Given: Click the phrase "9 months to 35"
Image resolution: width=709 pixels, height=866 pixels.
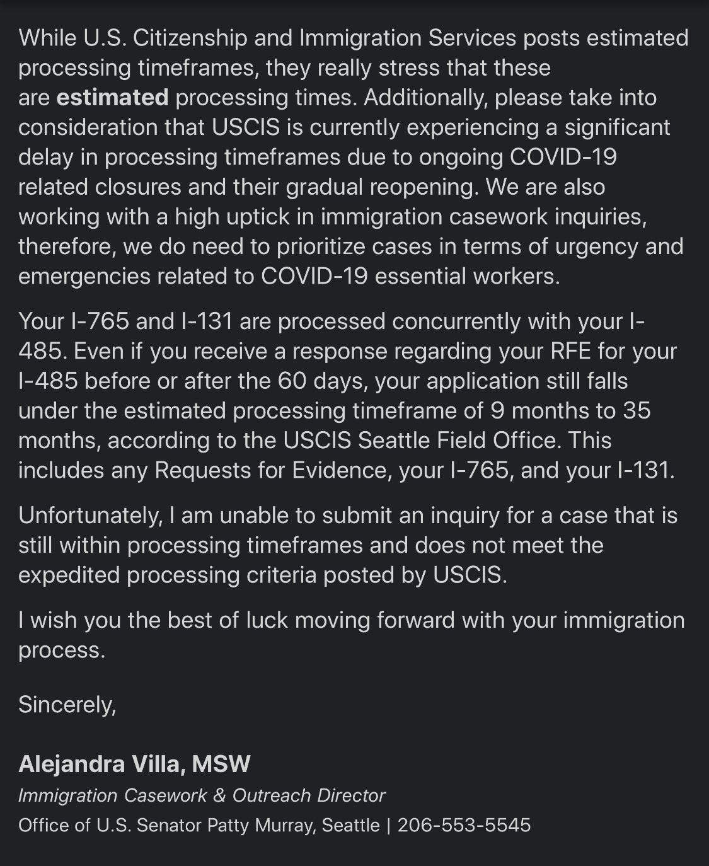Looking at the screenshot, I should 570,411.
